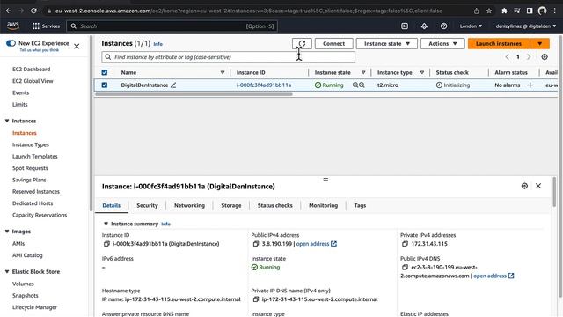The image size is (563, 317).
Task: Collapse Elastic Block Store section
Action: tap(7, 272)
